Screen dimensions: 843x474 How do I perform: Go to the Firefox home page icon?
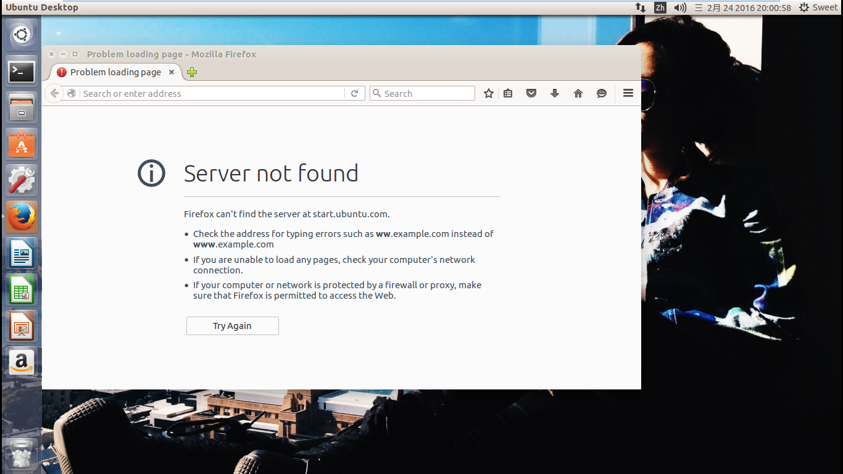coord(578,93)
